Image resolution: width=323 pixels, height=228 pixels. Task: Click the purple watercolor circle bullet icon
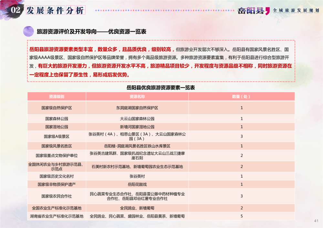point(28,31)
